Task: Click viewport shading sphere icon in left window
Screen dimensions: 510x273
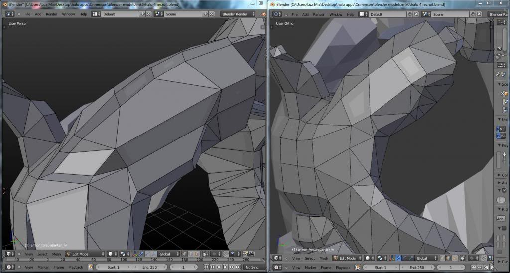Action: pyautogui.click(x=111, y=254)
